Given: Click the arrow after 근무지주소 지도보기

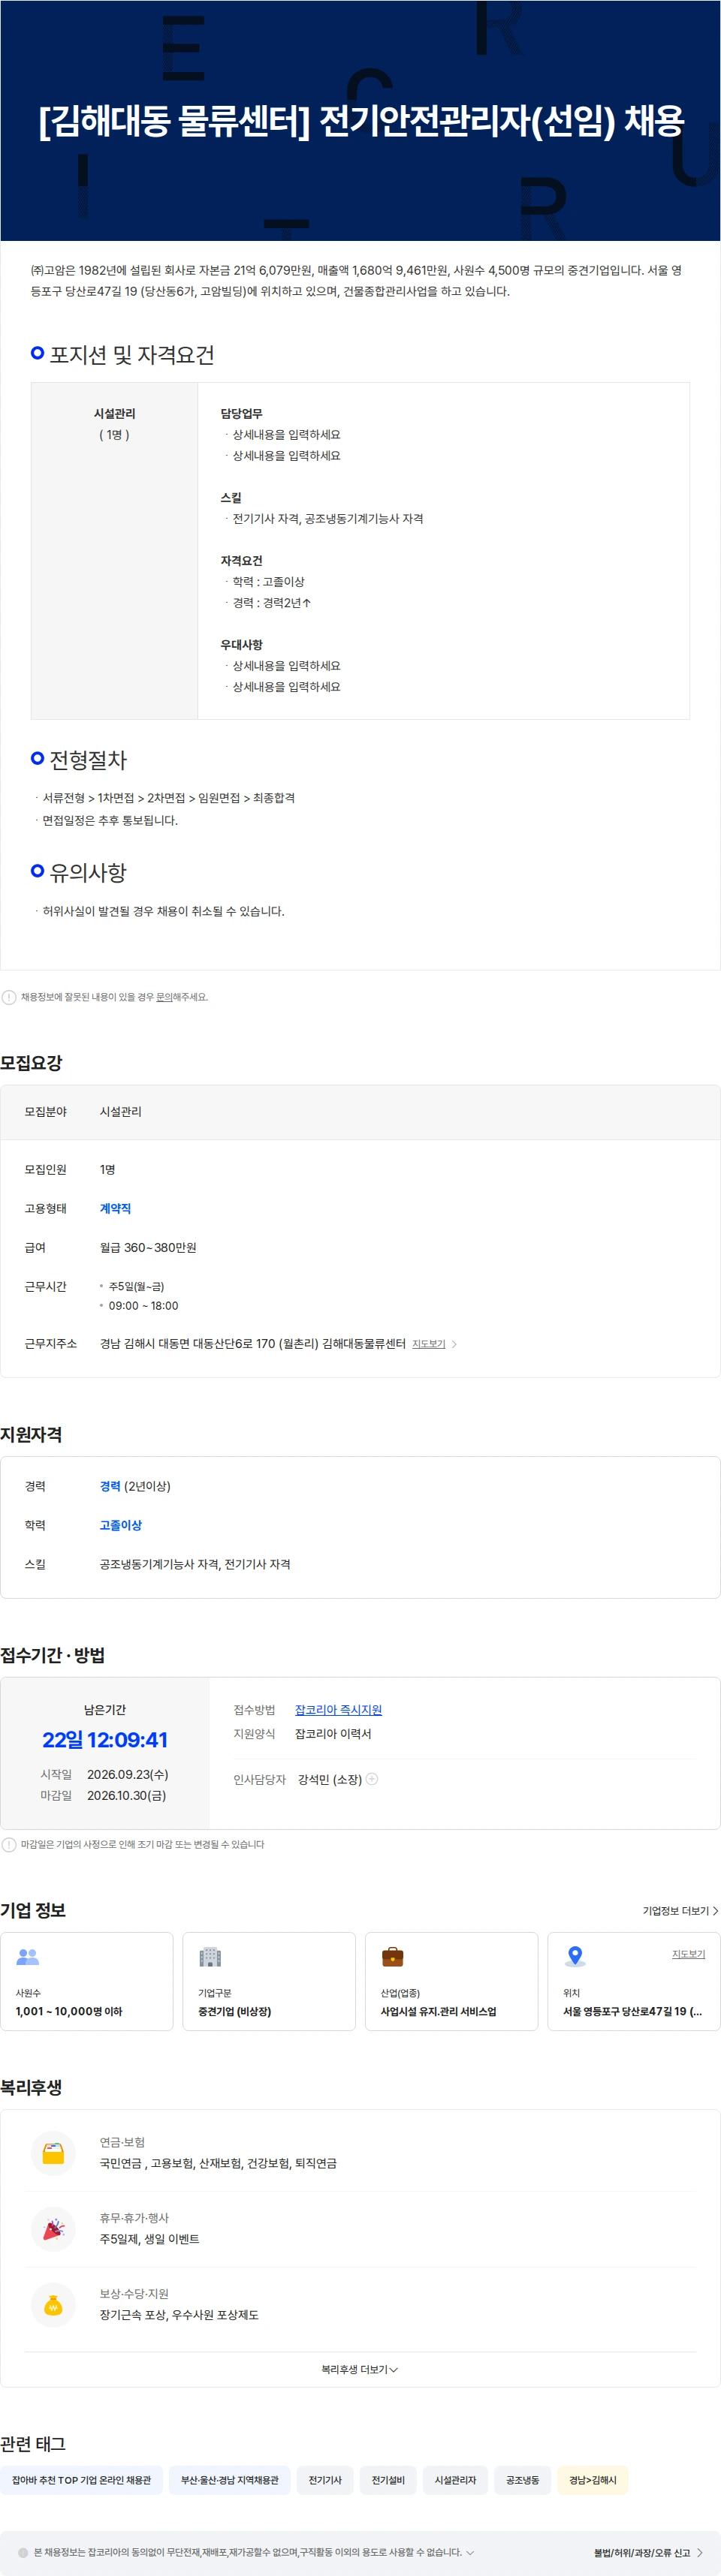Looking at the screenshot, I should click(454, 1344).
